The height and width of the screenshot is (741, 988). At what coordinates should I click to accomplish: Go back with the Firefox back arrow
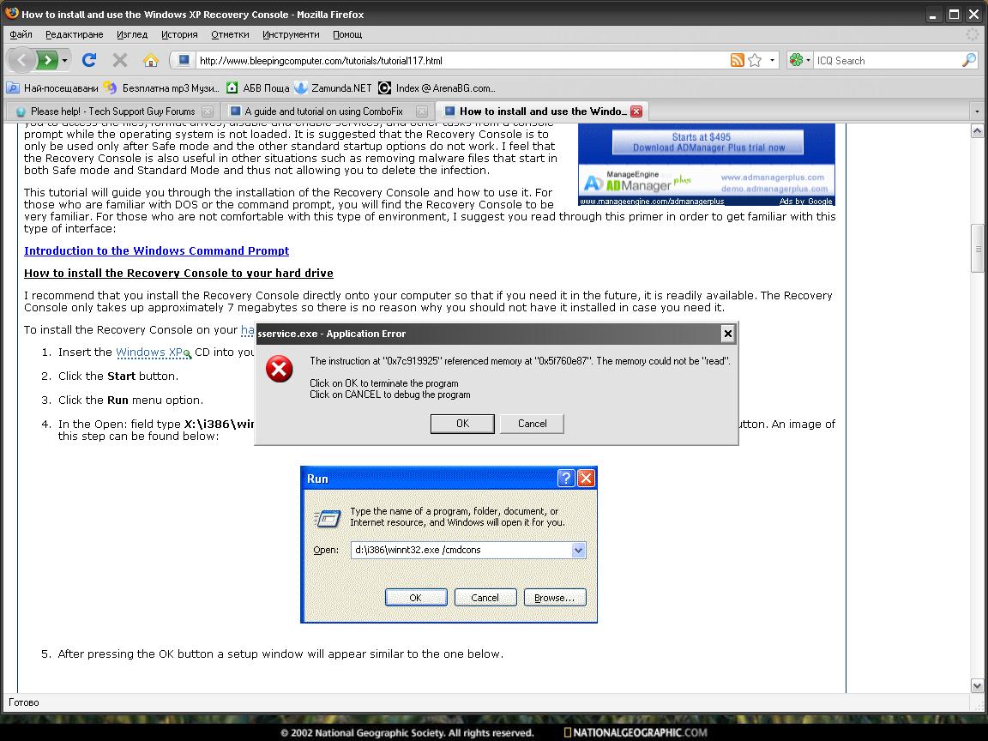(21, 61)
